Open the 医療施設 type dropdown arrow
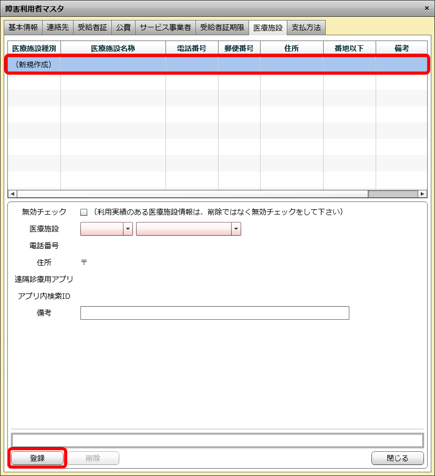This screenshot has height=476, width=435. coord(128,229)
